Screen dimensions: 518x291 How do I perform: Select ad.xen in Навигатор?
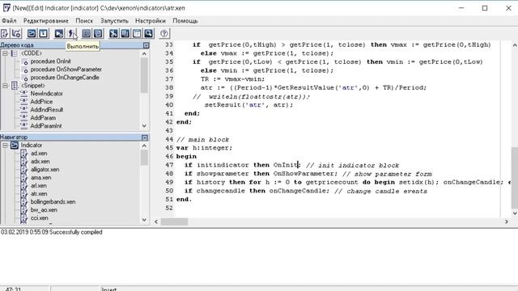click(39, 154)
